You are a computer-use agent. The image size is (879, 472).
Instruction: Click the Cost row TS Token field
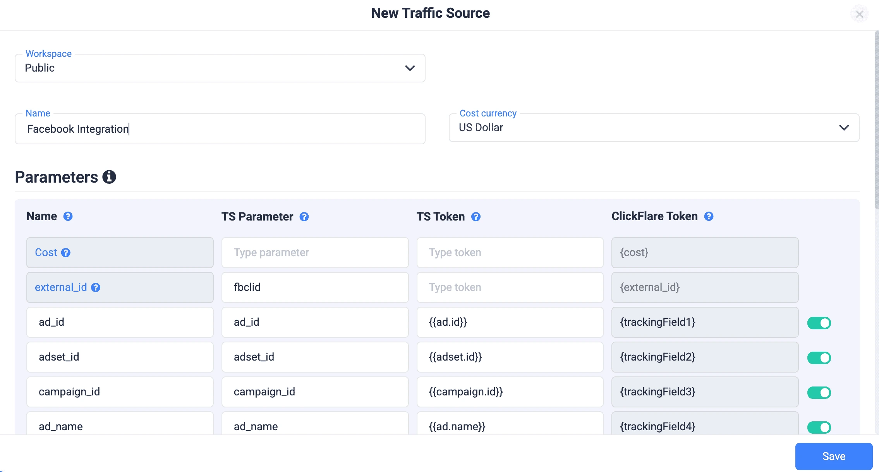[510, 253]
